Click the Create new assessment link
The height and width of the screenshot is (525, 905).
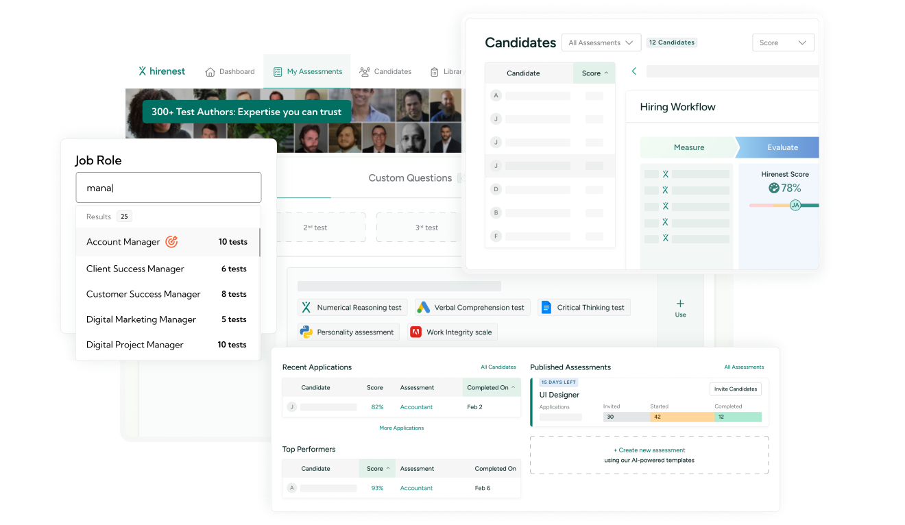click(649, 450)
